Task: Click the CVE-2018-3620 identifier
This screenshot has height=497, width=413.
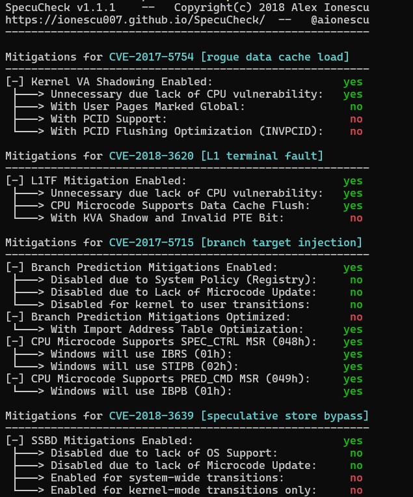Action: click(151, 156)
